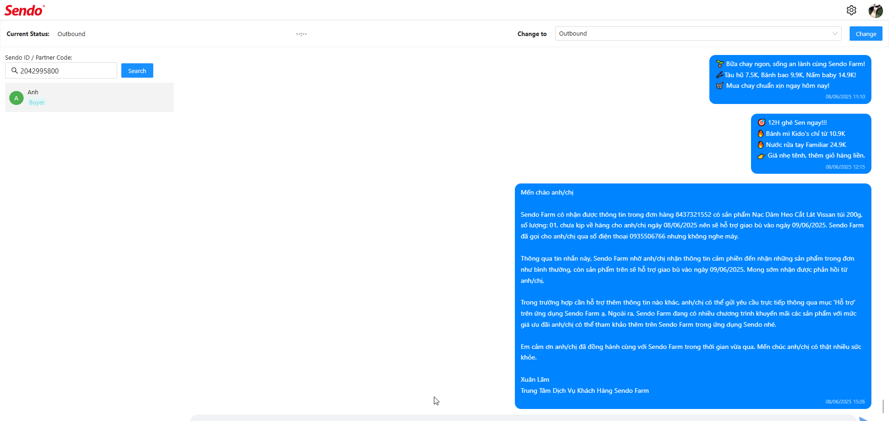This screenshot has width=889, height=421.
Task: Click the paragraph starting 'Thông qua tin nhắn này'
Action: [x=688, y=269]
